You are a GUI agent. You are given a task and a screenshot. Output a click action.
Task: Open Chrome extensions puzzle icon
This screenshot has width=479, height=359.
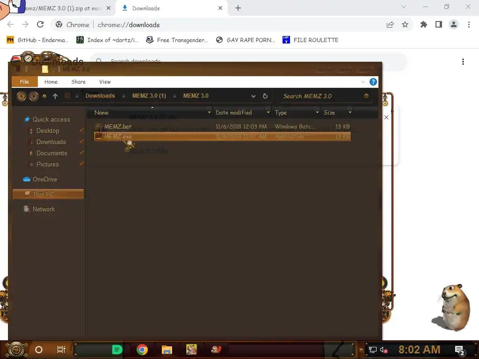423,25
